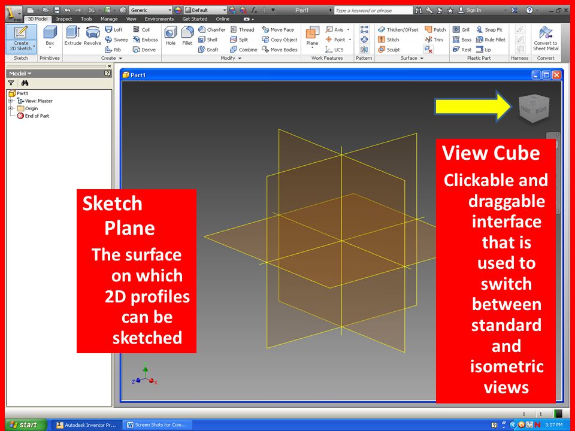Viewport: 575px width, 431px height.
Task: Create a work Point
Action: [335, 40]
